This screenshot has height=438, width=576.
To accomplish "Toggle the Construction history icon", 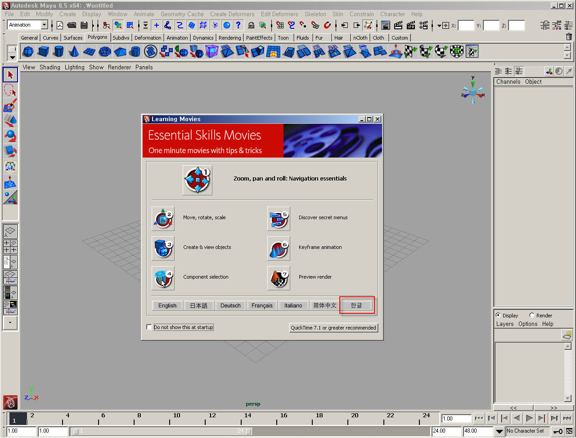I will pyautogui.click(x=369, y=25).
